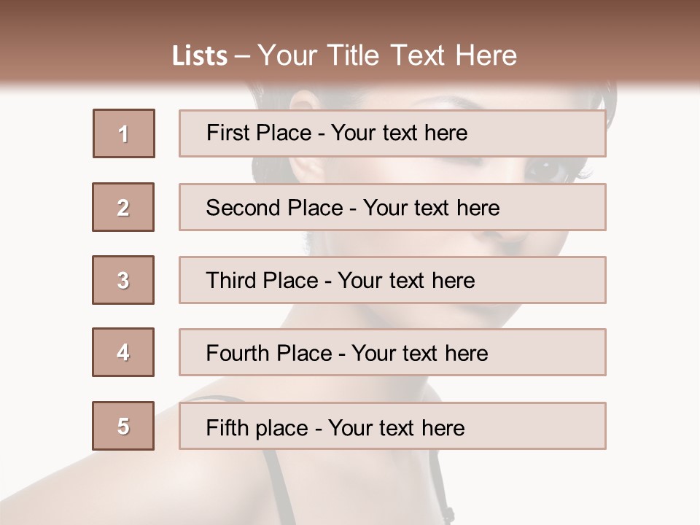Select the number 4 box
The image size is (700, 525).
(x=123, y=352)
